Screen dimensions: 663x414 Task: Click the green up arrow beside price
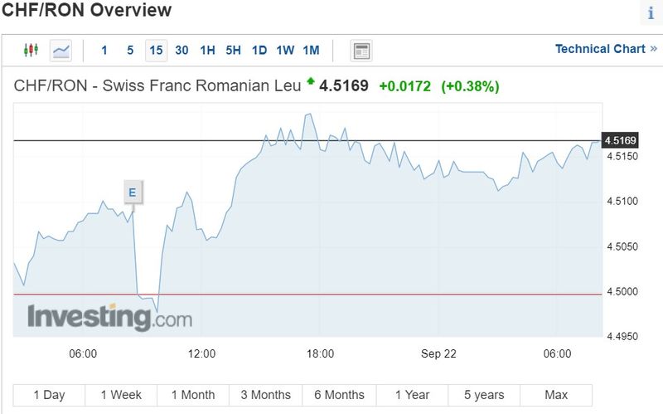click(311, 81)
